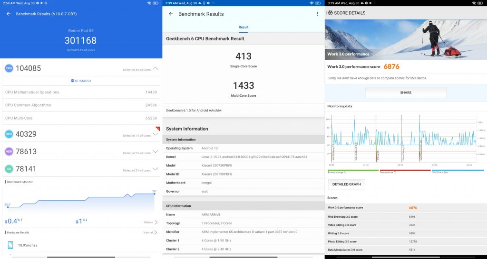487x259 pixels.
Task: Go back from AnTuTu Benchmark Results screen
Action: point(9,14)
